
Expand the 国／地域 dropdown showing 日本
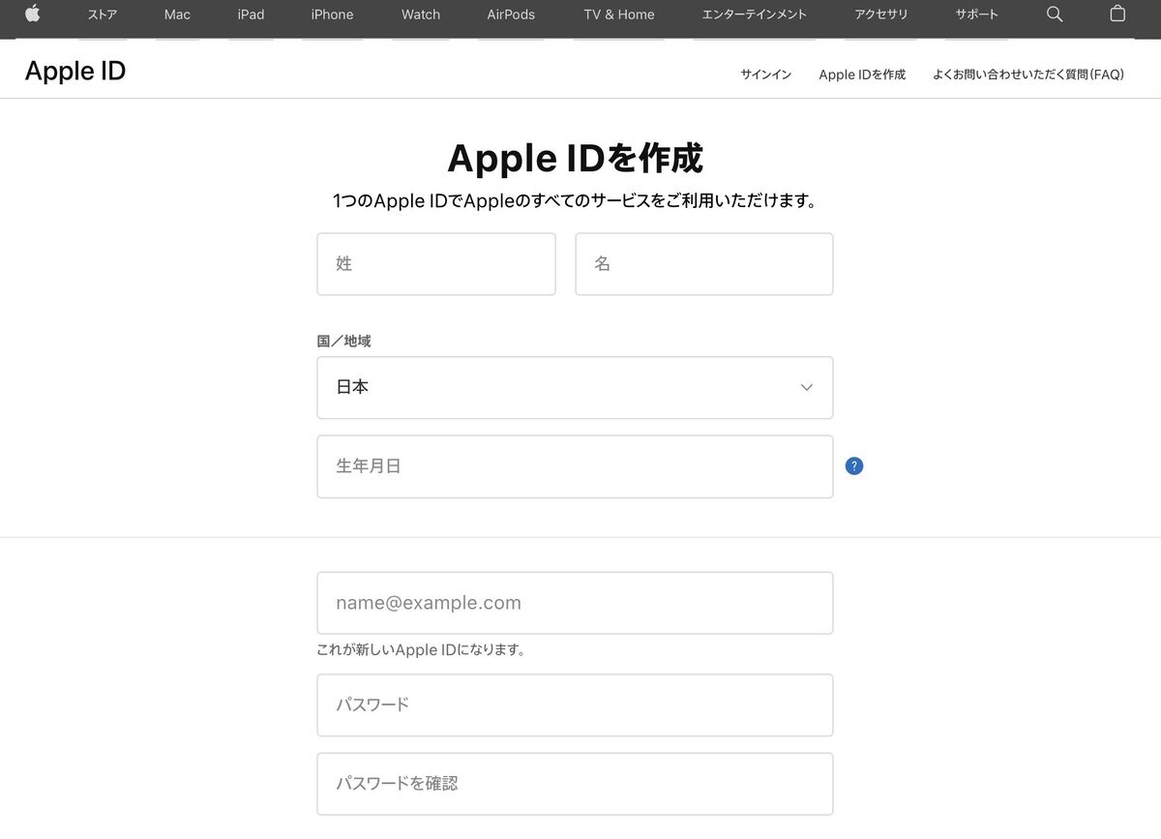[x=575, y=387]
